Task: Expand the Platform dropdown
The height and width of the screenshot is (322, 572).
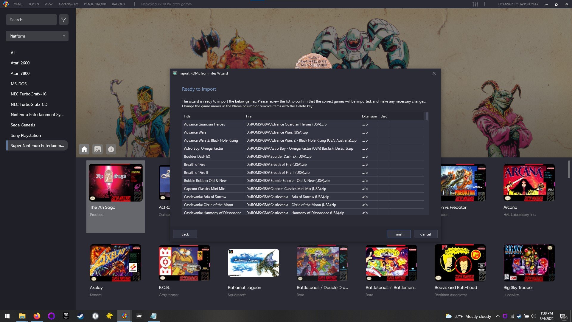Action: [37, 36]
